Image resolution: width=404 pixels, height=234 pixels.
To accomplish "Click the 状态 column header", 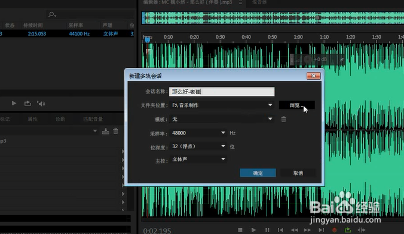I will [10, 25].
